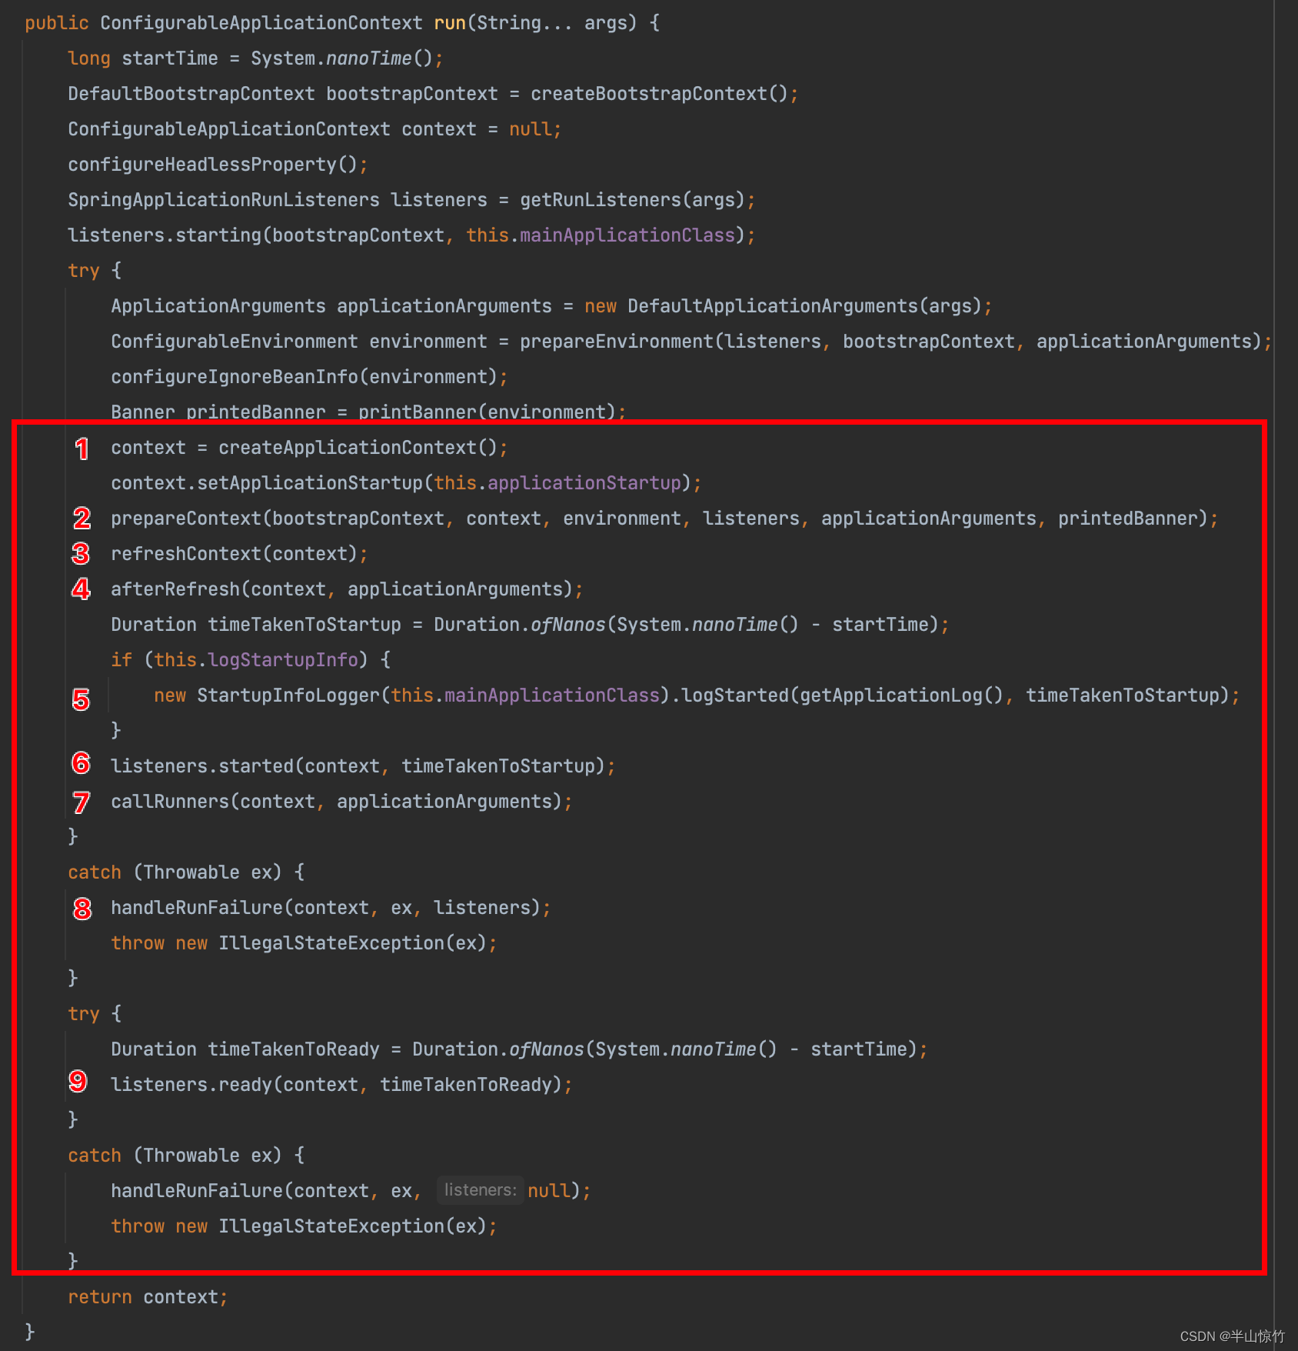The width and height of the screenshot is (1298, 1351).
Task: Click the prepareEnvironment method call
Action: click(x=617, y=342)
